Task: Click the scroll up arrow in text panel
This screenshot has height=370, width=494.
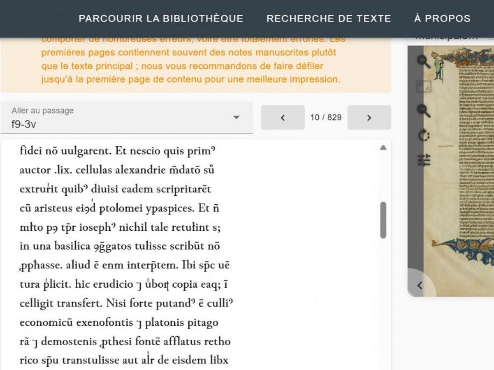Action: [x=383, y=148]
